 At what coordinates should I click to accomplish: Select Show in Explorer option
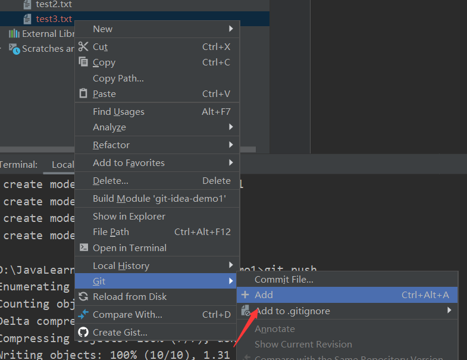[x=129, y=216]
